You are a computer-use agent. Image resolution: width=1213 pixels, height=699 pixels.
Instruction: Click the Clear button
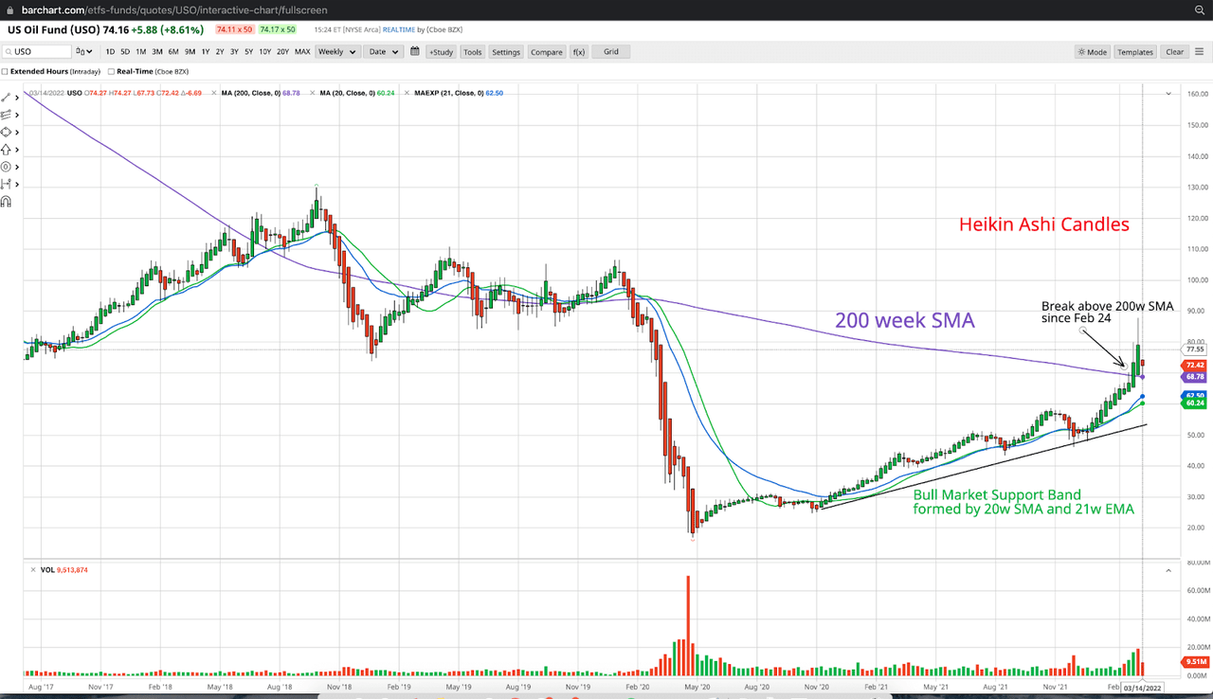1174,52
